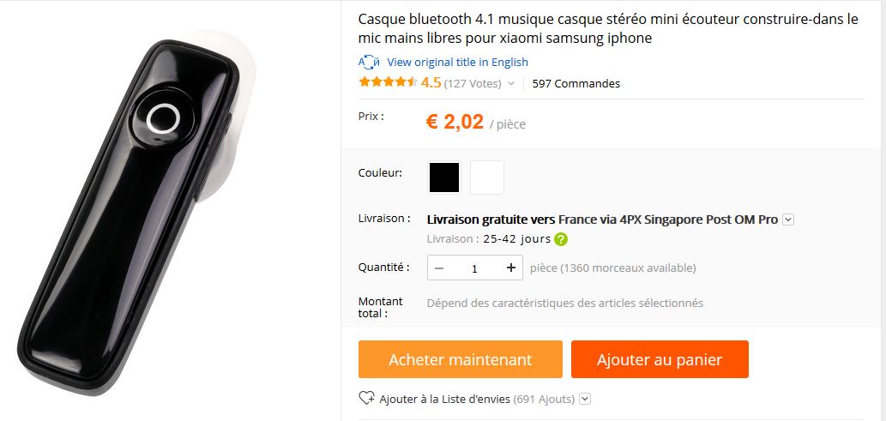
Task: Decrease quantity with the minus button
Action: pyautogui.click(x=439, y=268)
